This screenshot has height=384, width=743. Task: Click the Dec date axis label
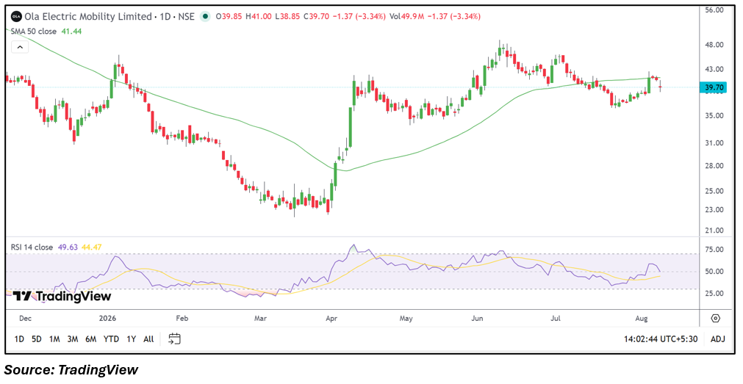tap(25, 318)
